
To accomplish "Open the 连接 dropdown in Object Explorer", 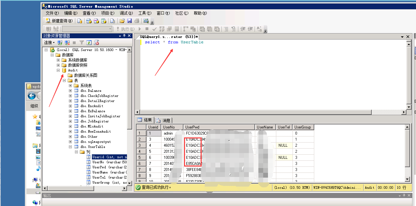I will tap(49, 42).
